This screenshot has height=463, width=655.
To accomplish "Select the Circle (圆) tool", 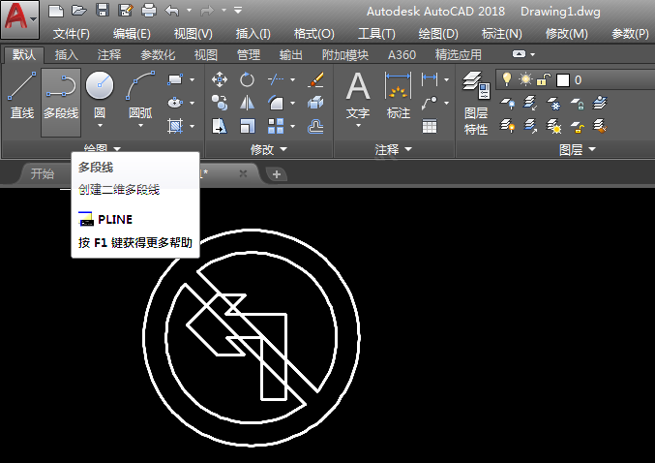I will point(100,99).
